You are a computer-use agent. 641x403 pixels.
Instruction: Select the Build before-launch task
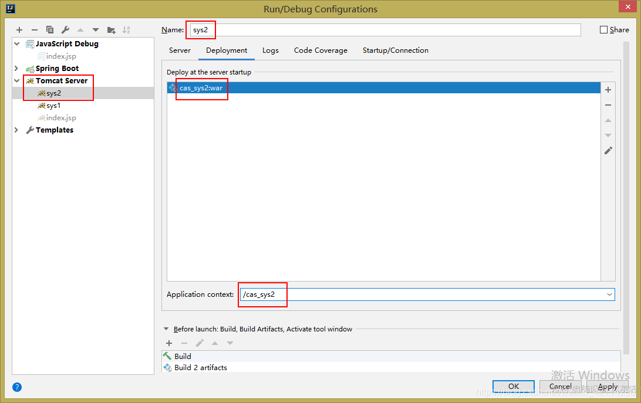pyautogui.click(x=391, y=356)
